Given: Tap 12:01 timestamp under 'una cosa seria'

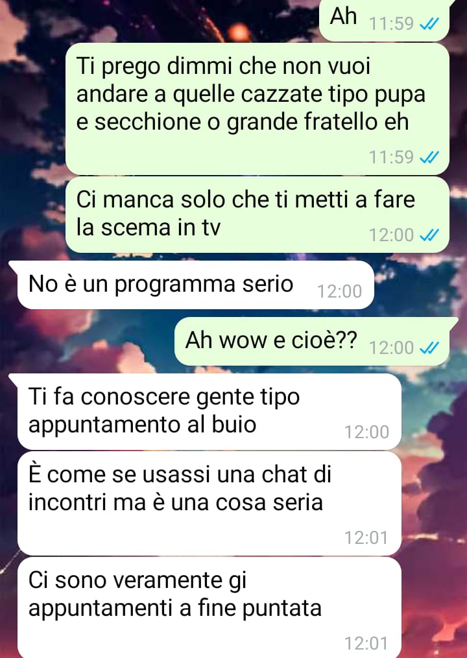Looking at the screenshot, I should [x=366, y=537].
